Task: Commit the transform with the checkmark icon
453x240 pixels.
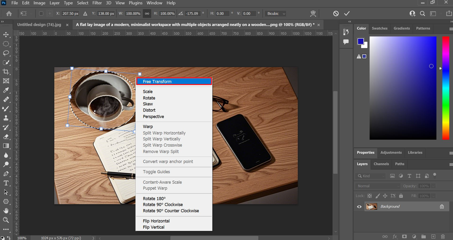Action: point(347,13)
